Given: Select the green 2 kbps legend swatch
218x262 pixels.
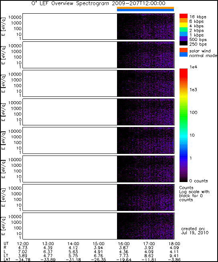Looking at the screenshot, I should tap(184, 30).
